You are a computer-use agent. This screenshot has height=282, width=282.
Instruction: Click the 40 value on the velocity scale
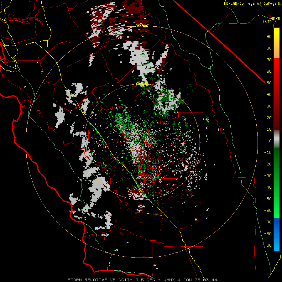(x=269, y=94)
